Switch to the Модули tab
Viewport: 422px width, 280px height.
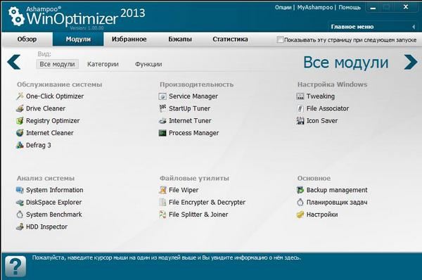click(78, 39)
